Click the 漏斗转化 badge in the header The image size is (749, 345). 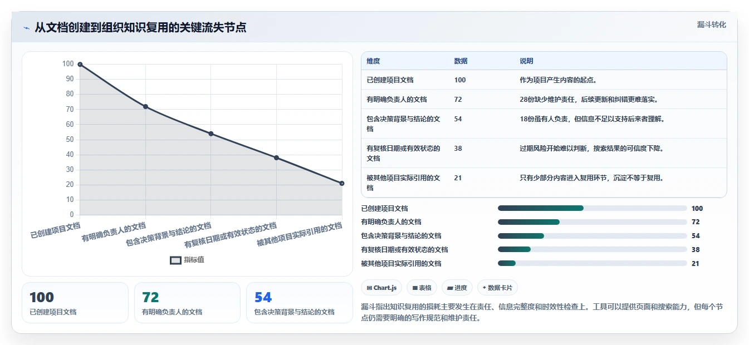711,25
